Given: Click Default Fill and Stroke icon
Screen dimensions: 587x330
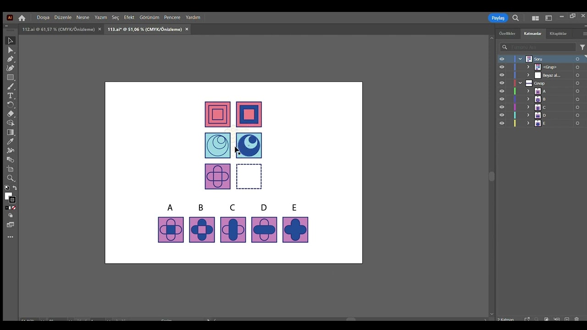Looking at the screenshot, I should (7, 188).
